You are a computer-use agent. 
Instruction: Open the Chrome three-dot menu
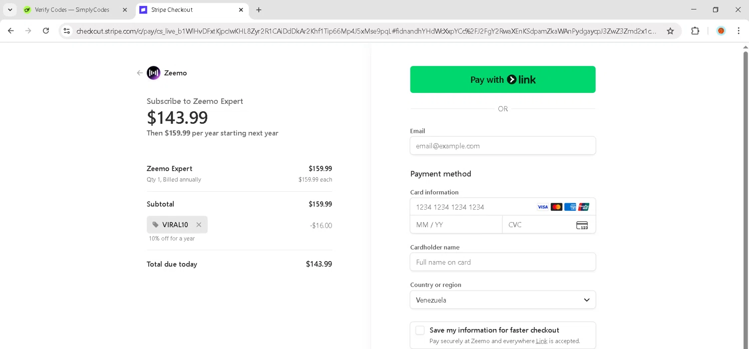(x=739, y=31)
